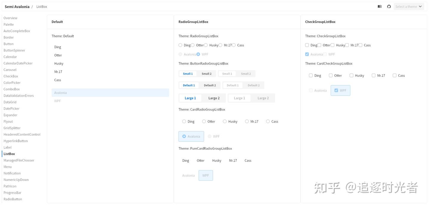Open the documentation book icon
This screenshot has height=205, width=429.
click(x=380, y=7)
